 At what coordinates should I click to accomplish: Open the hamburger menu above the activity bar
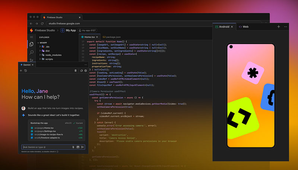pyautogui.click(x=32, y=37)
